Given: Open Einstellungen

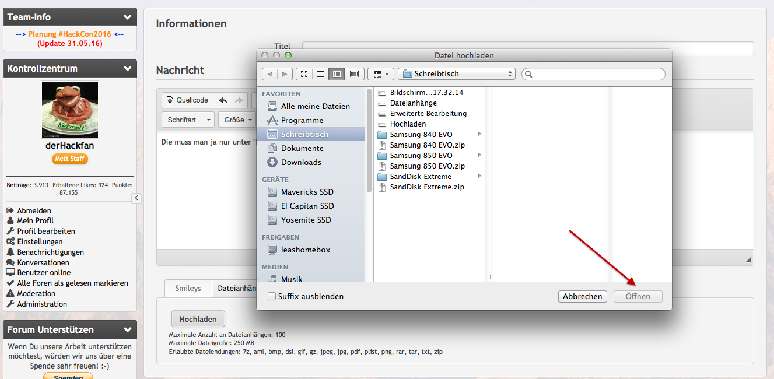Looking at the screenshot, I should pyautogui.click(x=40, y=241).
